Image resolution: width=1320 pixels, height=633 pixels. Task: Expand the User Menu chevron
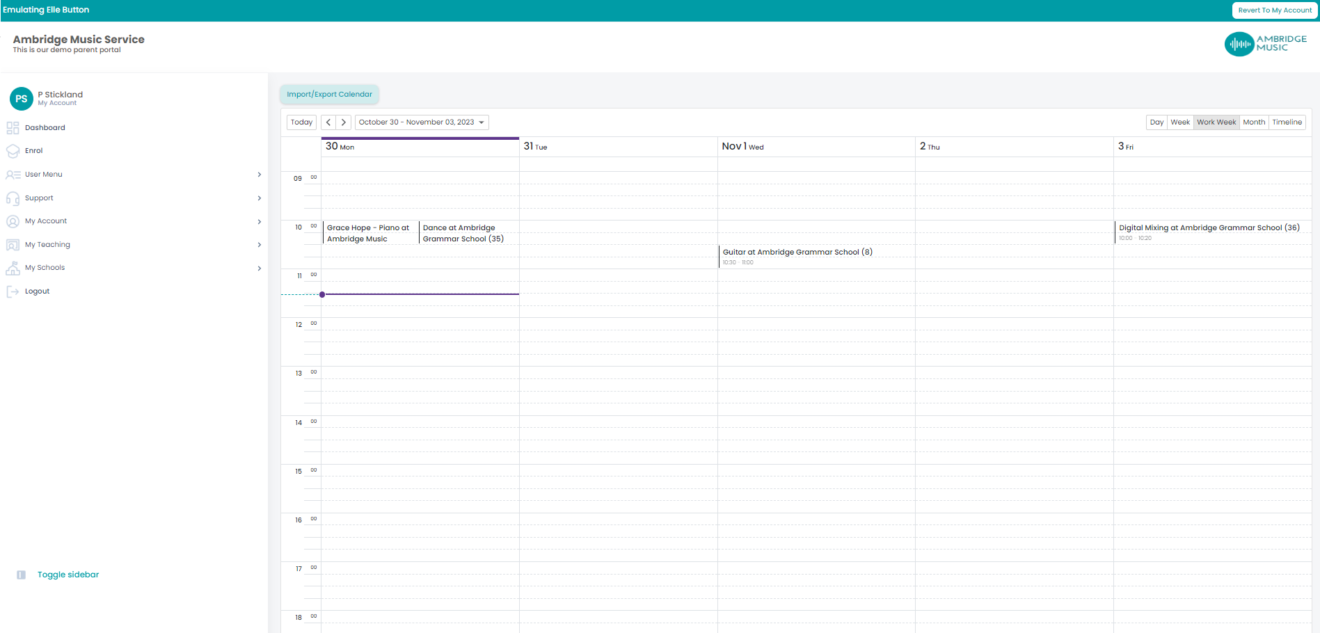click(260, 175)
